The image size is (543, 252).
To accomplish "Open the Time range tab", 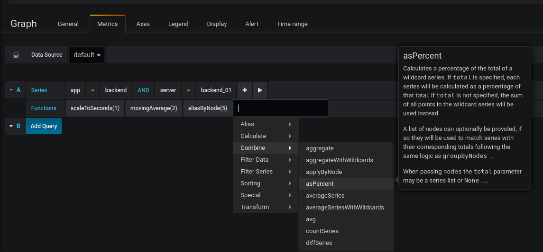I will (292, 24).
